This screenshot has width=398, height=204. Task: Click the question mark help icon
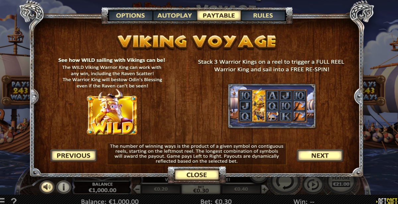coord(14,201)
